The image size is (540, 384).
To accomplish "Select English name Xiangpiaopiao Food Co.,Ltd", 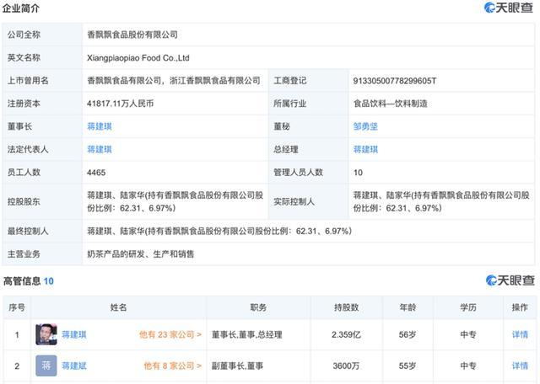I will pos(138,58).
